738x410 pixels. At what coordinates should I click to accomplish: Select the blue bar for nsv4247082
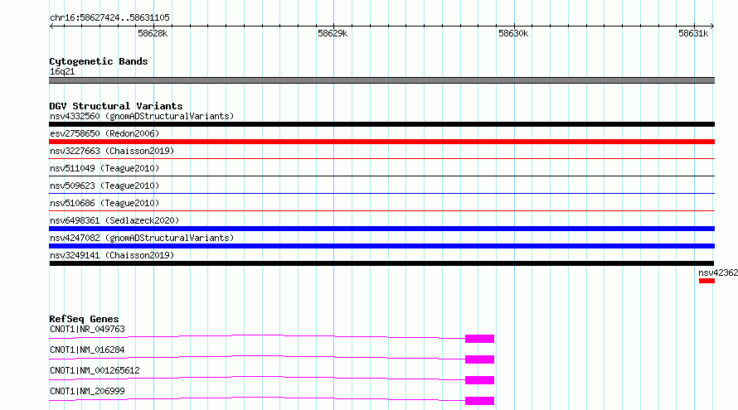381,246
